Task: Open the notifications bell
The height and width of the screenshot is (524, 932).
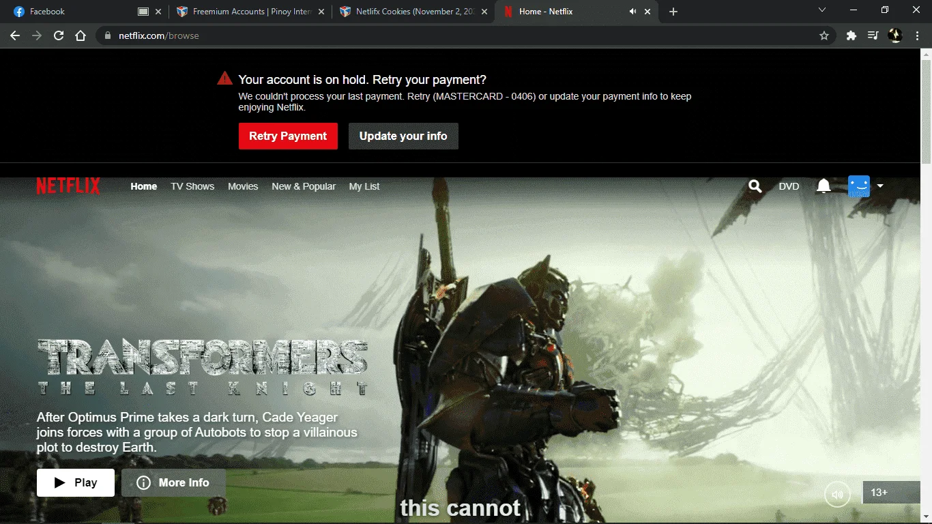Action: click(824, 186)
